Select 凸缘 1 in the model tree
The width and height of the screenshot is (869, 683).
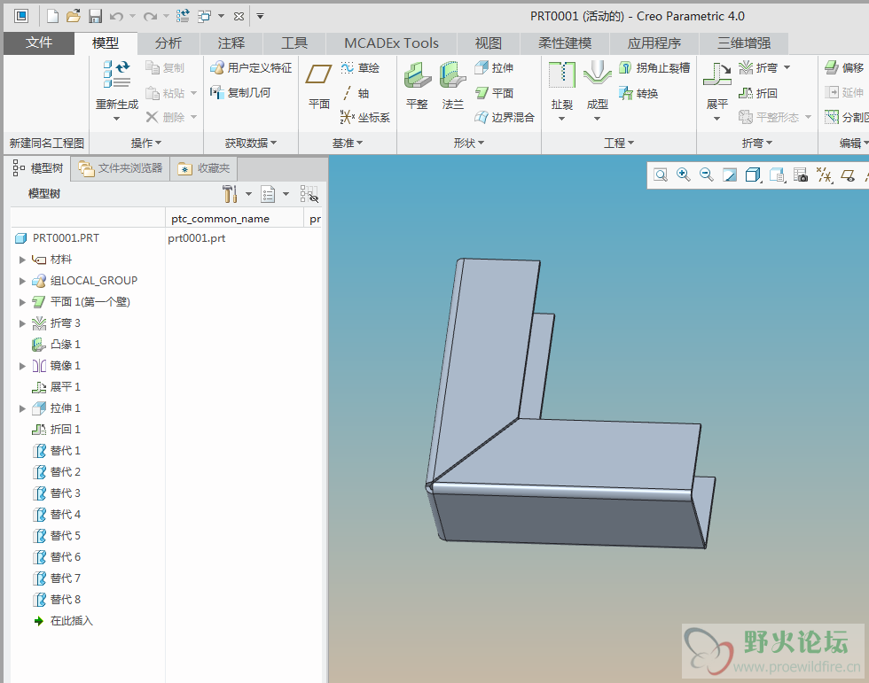[66, 345]
